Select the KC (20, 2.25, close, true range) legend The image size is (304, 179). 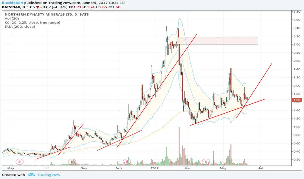click(x=32, y=23)
